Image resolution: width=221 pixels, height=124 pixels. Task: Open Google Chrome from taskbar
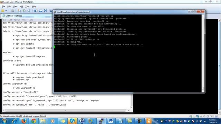pyautogui.click(x=33, y=121)
